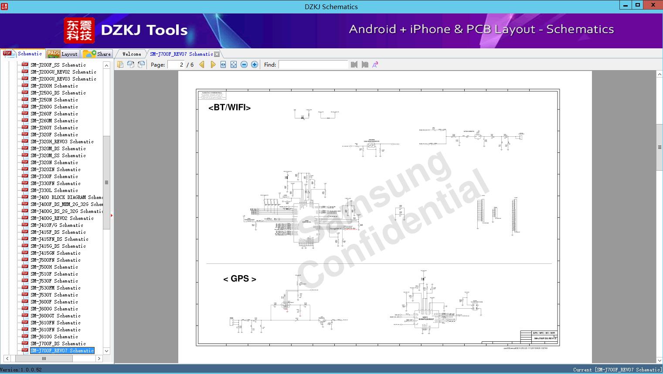Screen dimensions: 663x374
Task: Collapse the left panel splitter arrow
Action: (112, 215)
